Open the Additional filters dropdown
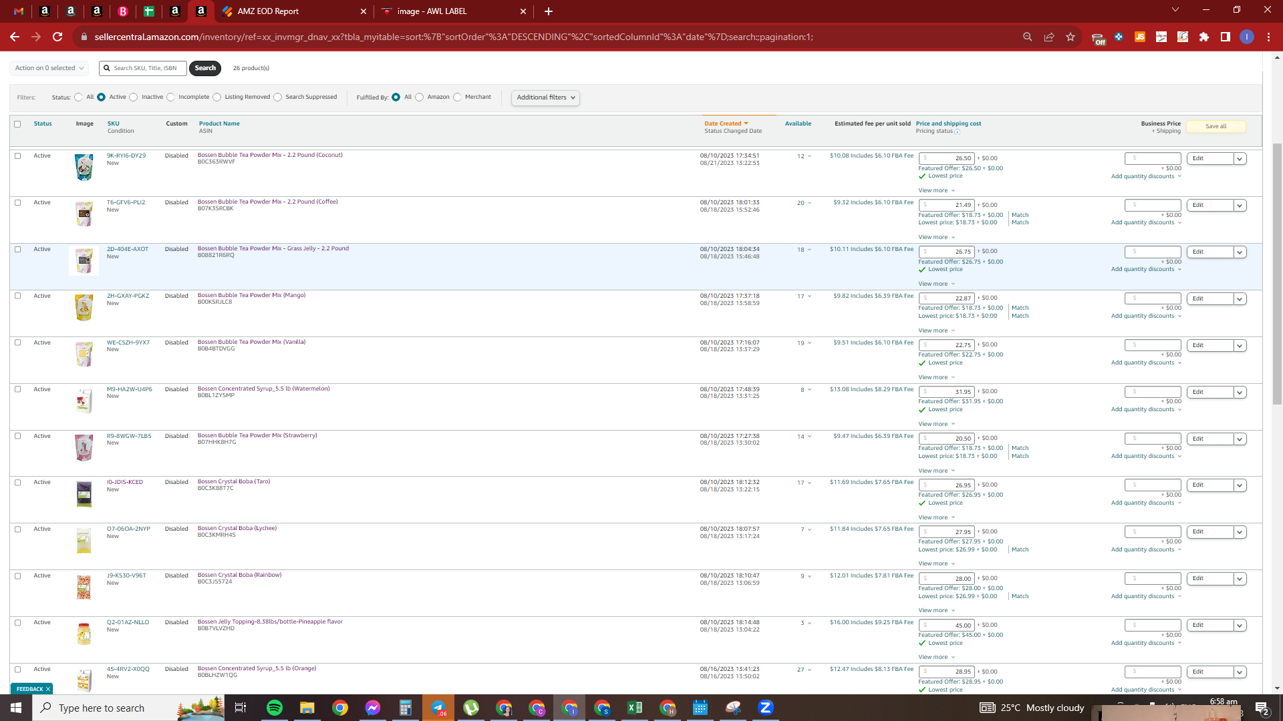The image size is (1283, 721). [545, 97]
